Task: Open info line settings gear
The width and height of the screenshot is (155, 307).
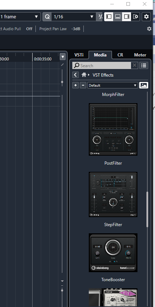Action: pyautogui.click(x=149, y=29)
